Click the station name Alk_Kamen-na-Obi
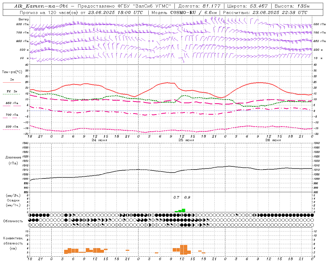 click(x=41, y=6)
